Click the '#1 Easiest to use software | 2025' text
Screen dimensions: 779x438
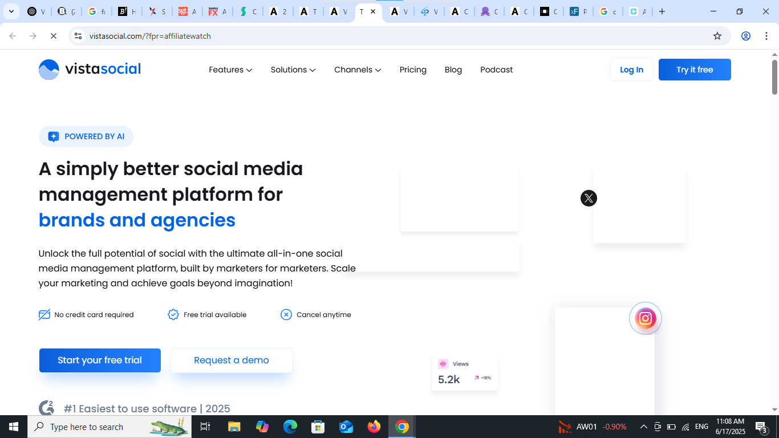coord(147,408)
